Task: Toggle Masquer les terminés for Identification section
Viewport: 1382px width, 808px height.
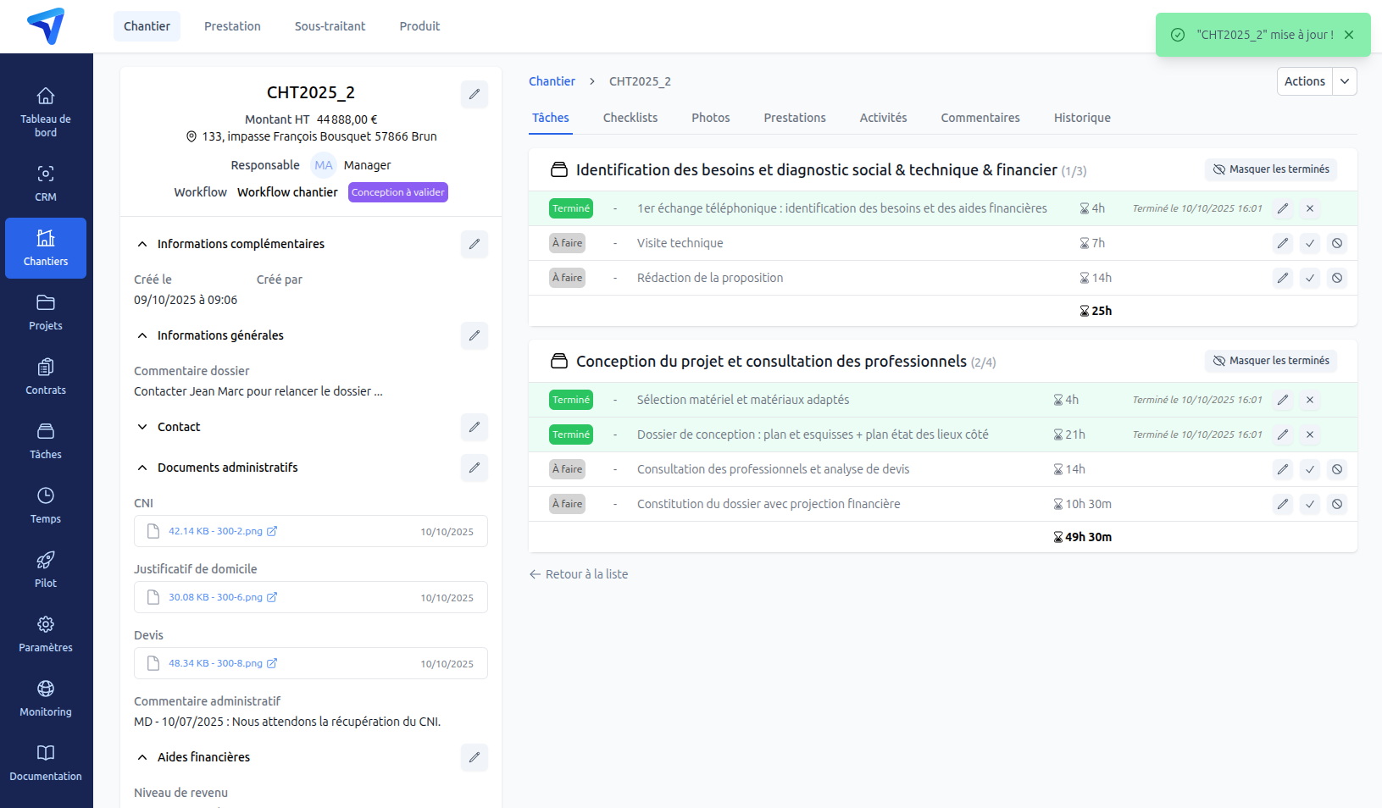Action: (1270, 169)
